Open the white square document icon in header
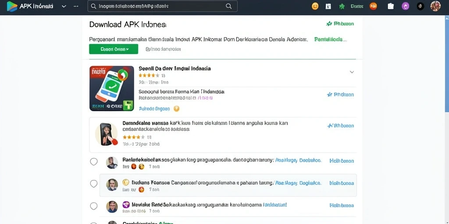449x224 pixels. (x=328, y=6)
